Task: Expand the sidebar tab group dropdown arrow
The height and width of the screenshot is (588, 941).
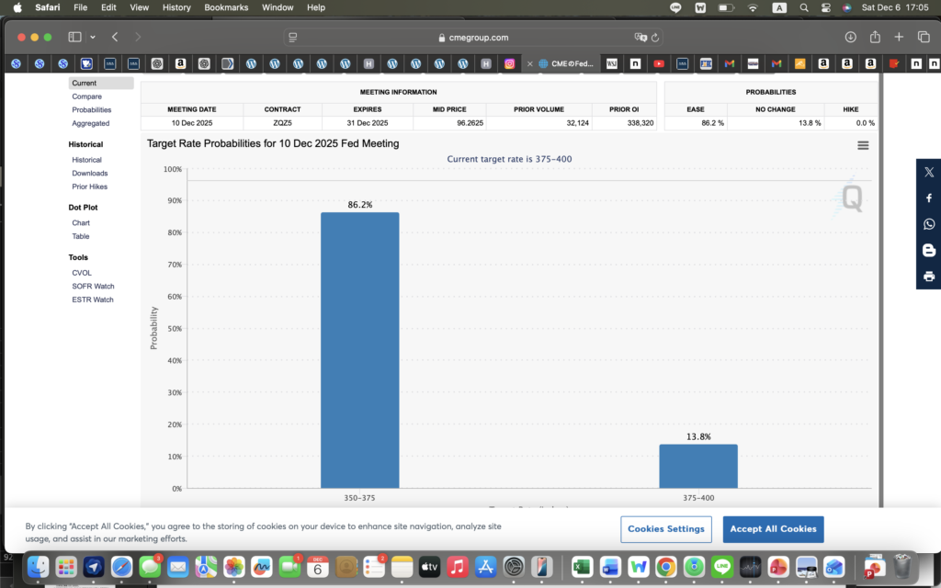Action: click(x=93, y=38)
